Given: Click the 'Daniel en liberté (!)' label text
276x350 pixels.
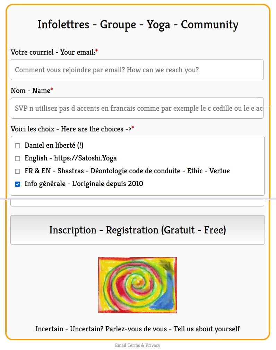Looking at the screenshot, I should pos(54,146).
